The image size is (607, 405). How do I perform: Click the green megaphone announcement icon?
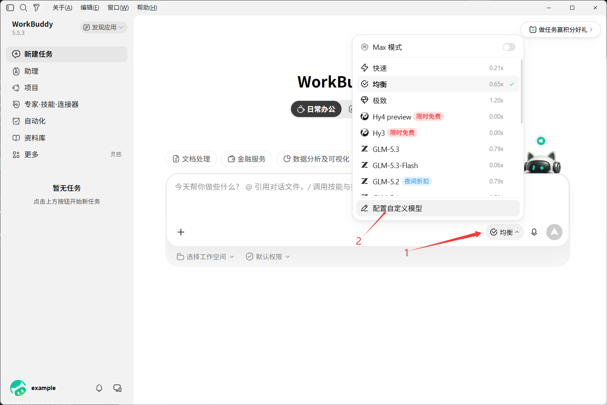pos(541,141)
